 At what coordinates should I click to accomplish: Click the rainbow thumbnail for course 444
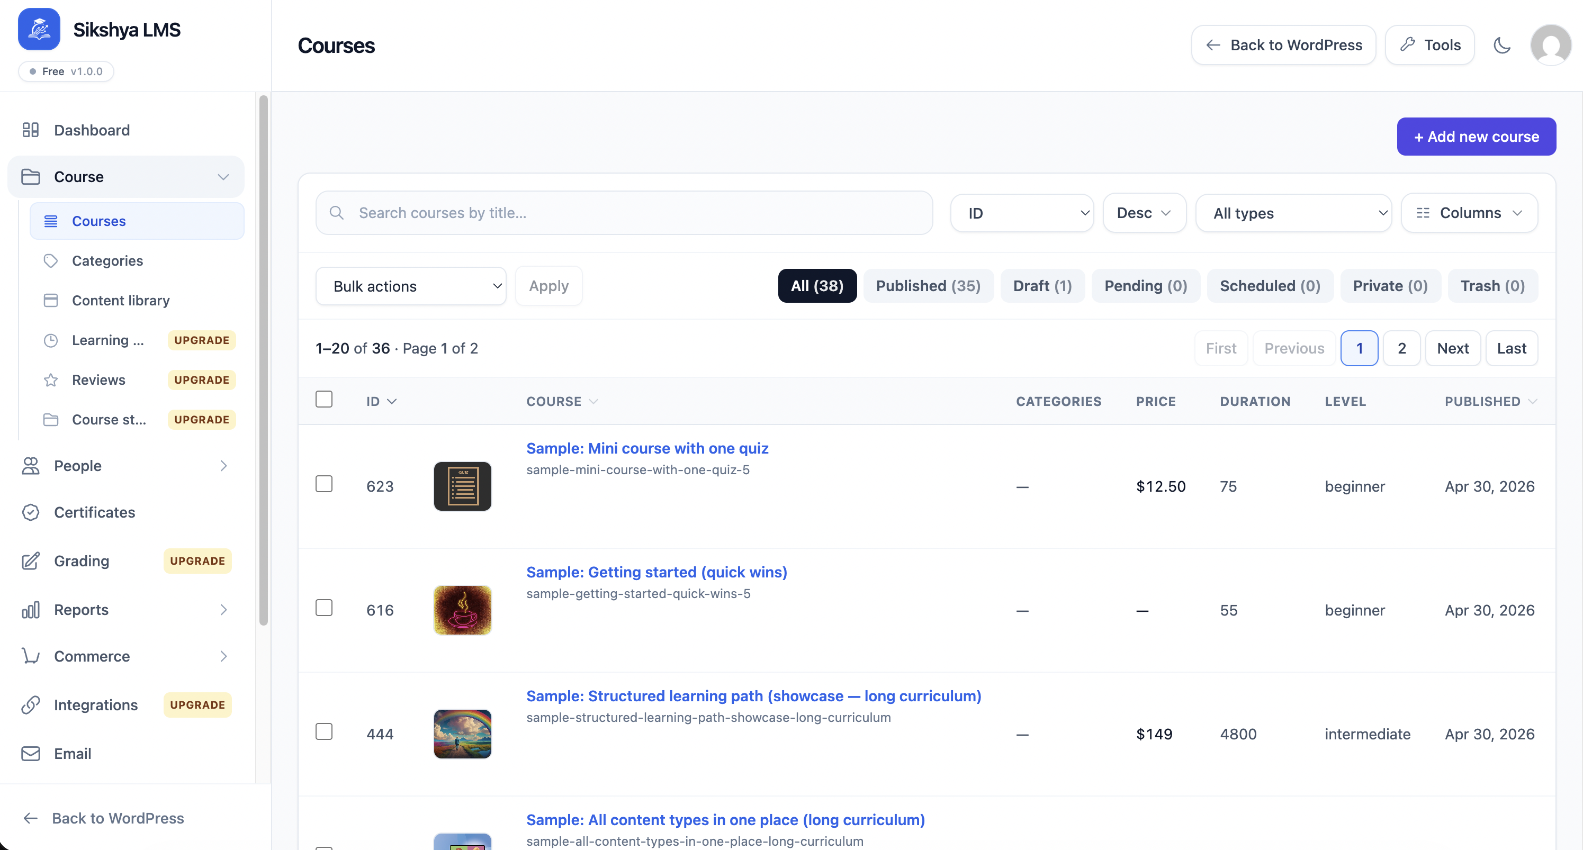tap(462, 734)
